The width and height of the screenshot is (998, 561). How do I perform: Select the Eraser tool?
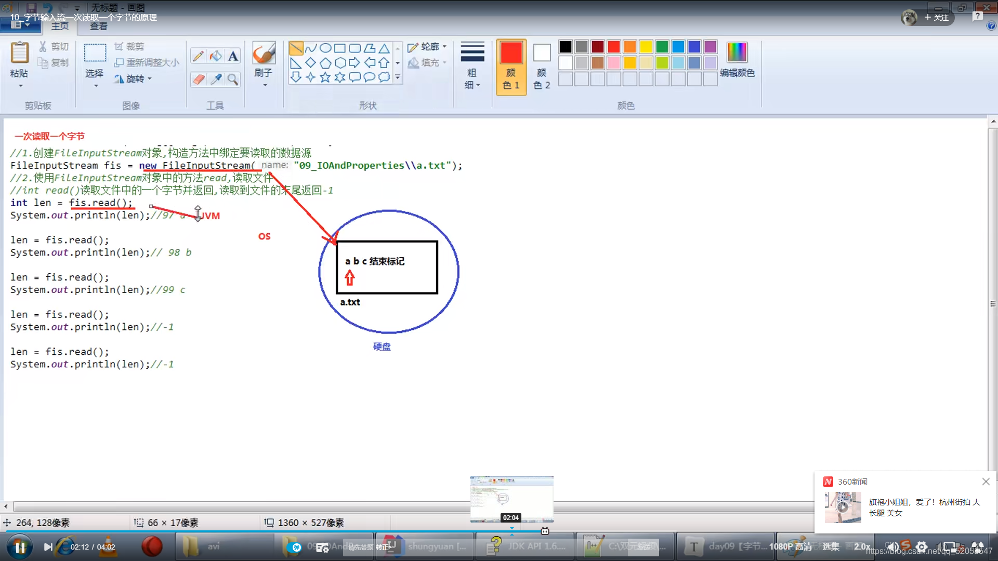pos(198,79)
